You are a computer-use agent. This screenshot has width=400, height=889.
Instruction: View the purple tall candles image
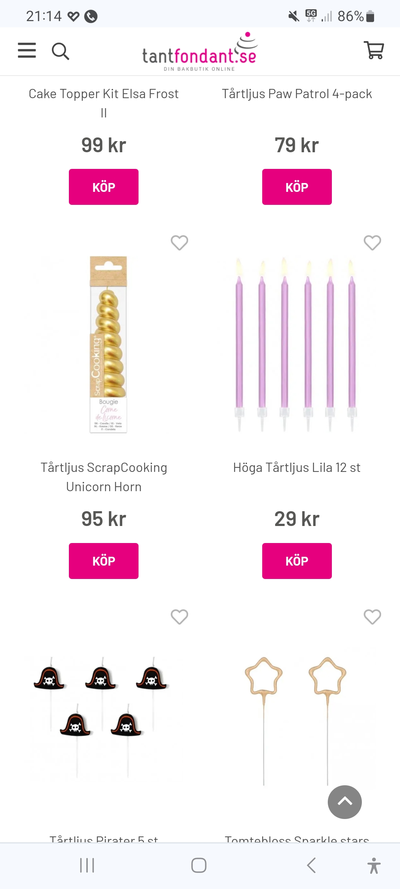tap(296, 344)
